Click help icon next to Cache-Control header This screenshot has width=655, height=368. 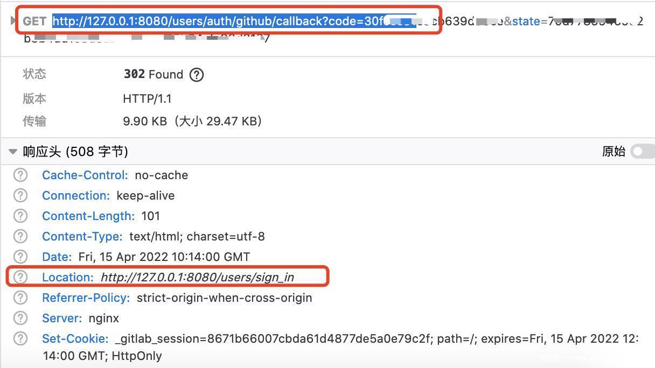tap(20, 175)
